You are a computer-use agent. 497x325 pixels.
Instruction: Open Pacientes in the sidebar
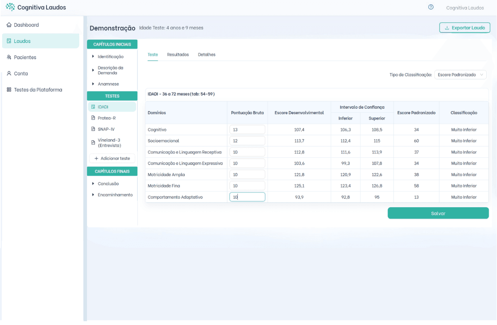40,57
